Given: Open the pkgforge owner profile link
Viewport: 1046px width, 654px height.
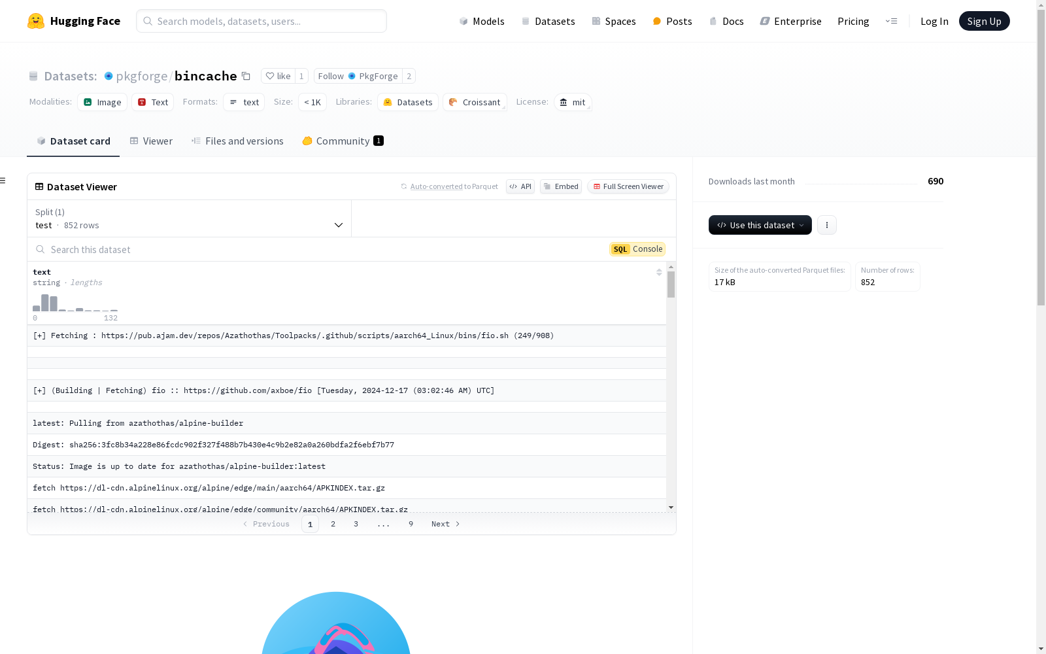Looking at the screenshot, I should (141, 76).
